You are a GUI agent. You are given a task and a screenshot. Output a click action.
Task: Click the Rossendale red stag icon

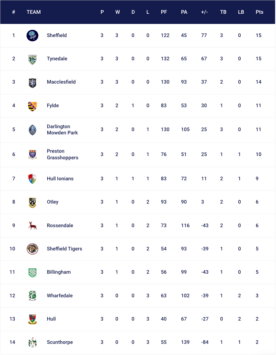click(32, 226)
